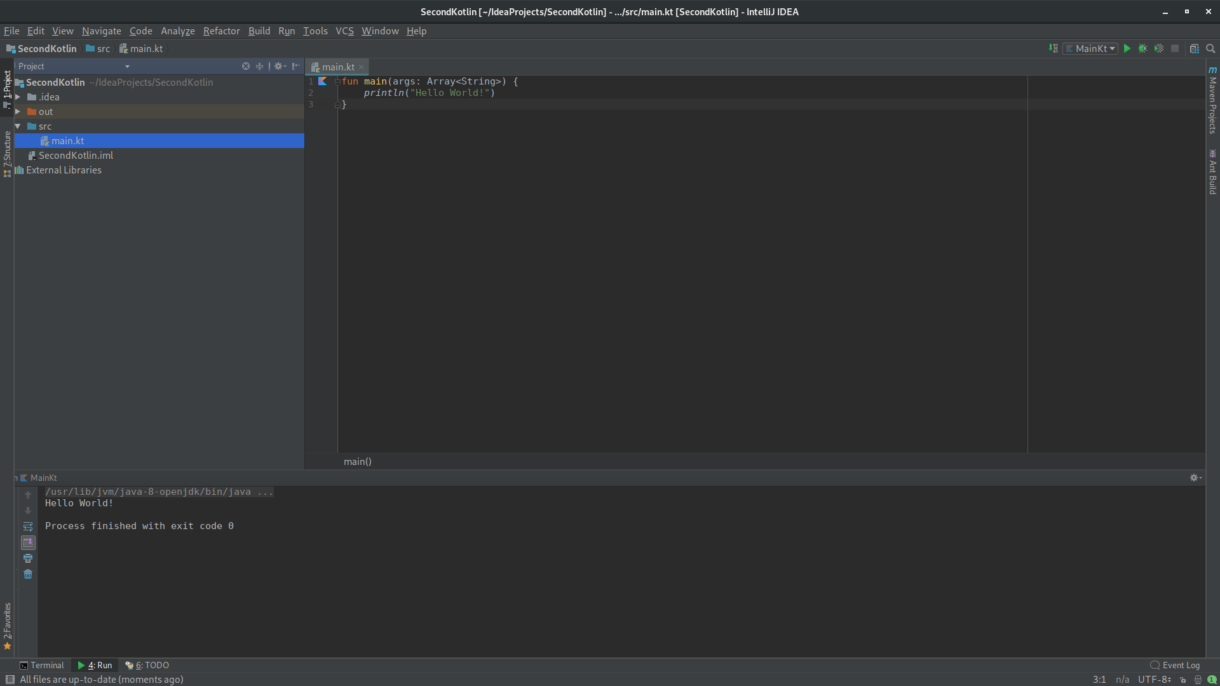Expand the .idea folder
Viewport: 1220px width, 686px height.
(18, 97)
